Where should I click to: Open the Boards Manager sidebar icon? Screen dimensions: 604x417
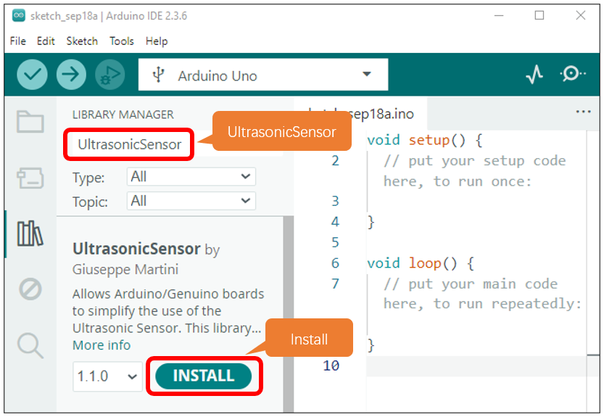(x=30, y=178)
